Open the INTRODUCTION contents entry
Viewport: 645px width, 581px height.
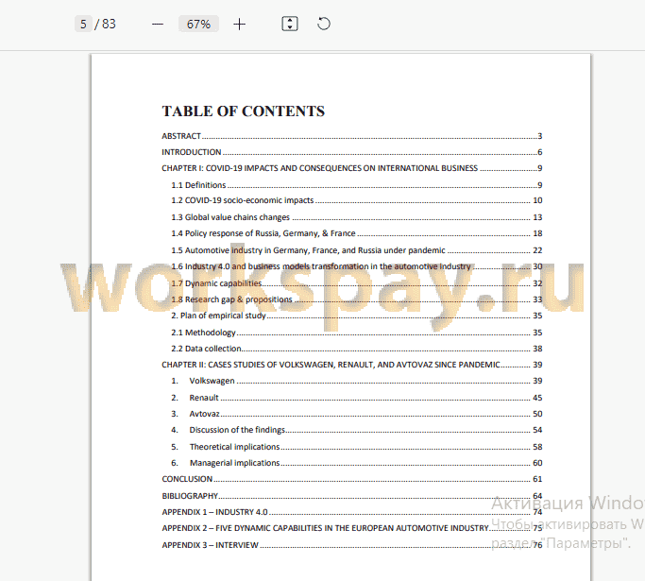(351, 152)
